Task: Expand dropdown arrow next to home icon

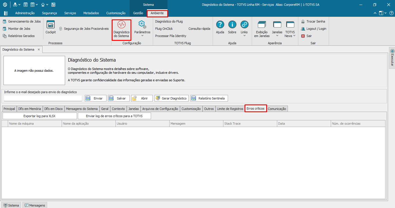Action: point(47,5)
